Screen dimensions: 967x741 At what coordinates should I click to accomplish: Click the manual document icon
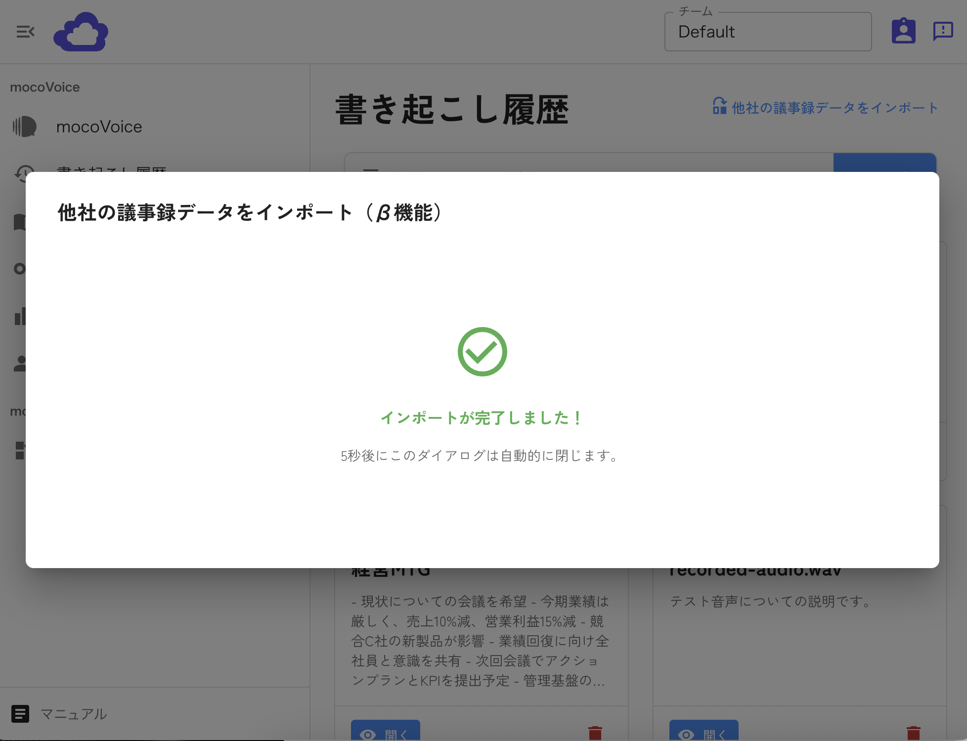click(x=20, y=714)
